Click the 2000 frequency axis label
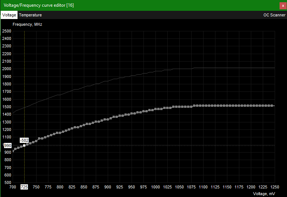The image size is (287, 197). point(7,69)
